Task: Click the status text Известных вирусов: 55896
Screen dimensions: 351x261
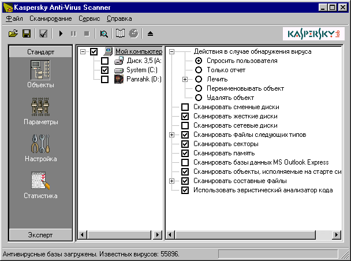Action: pos(139,254)
